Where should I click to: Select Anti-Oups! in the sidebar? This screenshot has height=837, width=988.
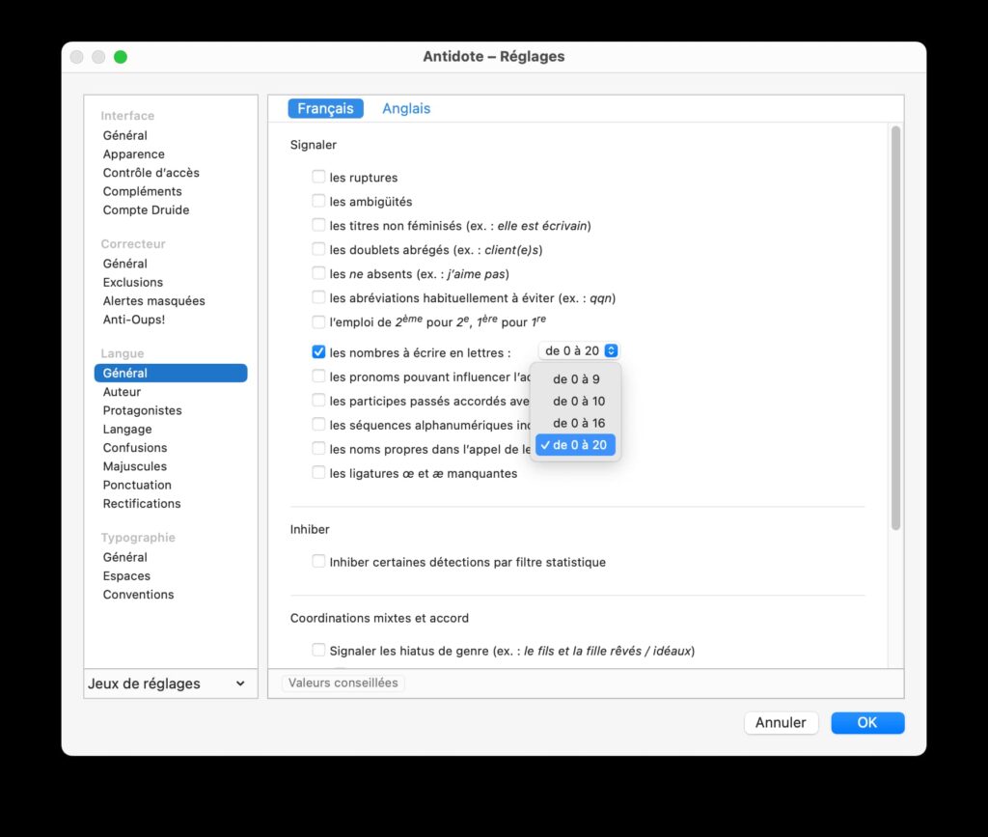[134, 320]
